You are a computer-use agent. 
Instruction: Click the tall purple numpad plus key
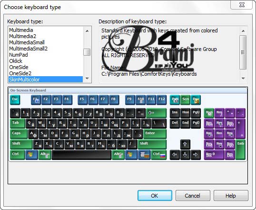[240, 129]
